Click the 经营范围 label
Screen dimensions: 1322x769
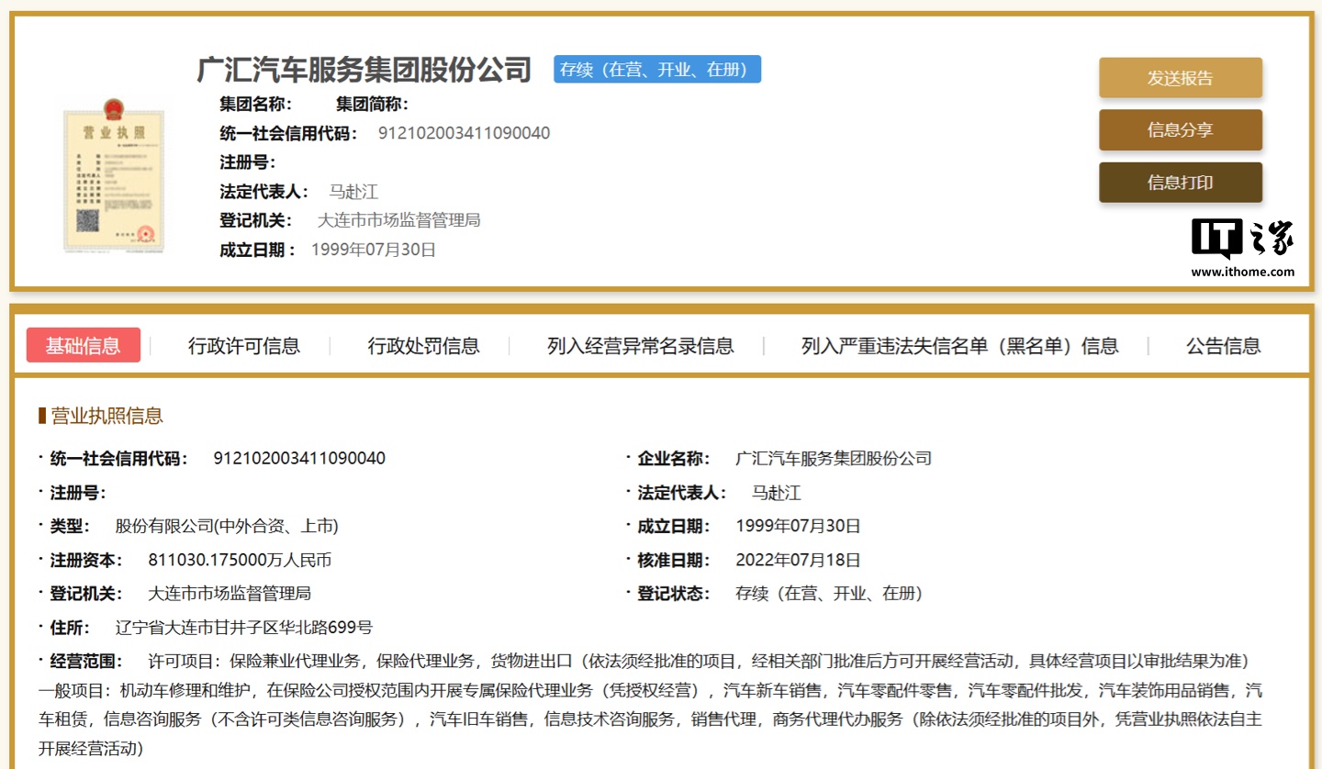pyautogui.click(x=86, y=661)
